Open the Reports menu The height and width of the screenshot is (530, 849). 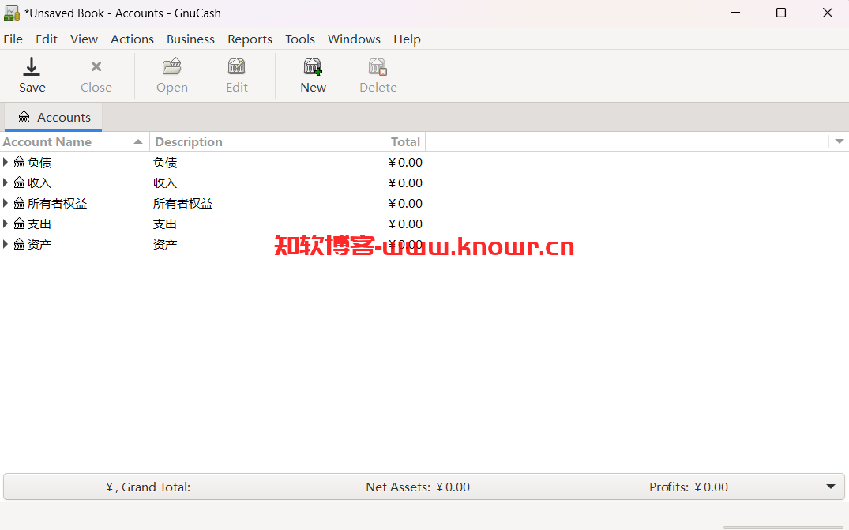coord(250,39)
